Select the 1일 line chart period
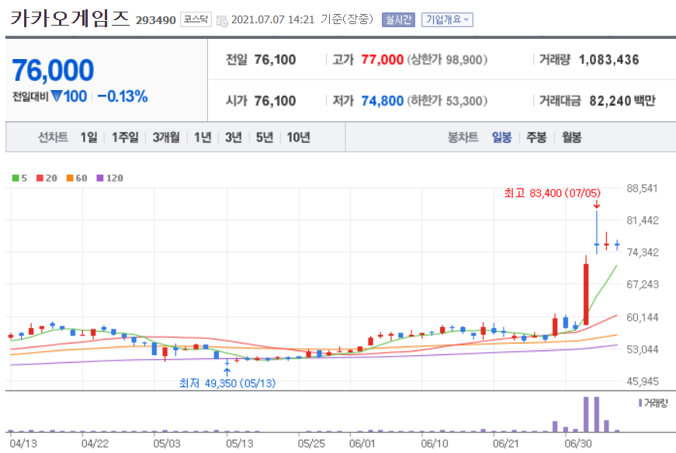The height and width of the screenshot is (453, 676). tap(88, 138)
